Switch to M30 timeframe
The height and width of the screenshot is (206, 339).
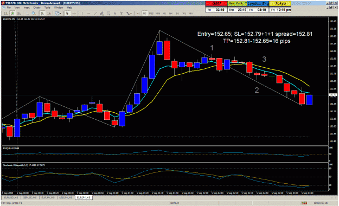[158, 14]
